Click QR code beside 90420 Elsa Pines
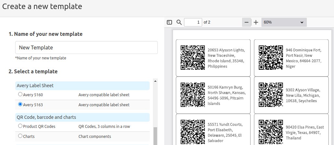The image size is (334, 145). click(271, 132)
